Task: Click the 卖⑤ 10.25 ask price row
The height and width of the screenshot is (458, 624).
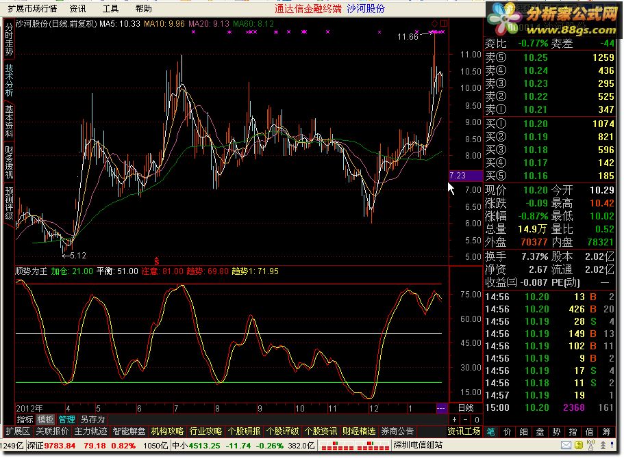Action: [549, 57]
